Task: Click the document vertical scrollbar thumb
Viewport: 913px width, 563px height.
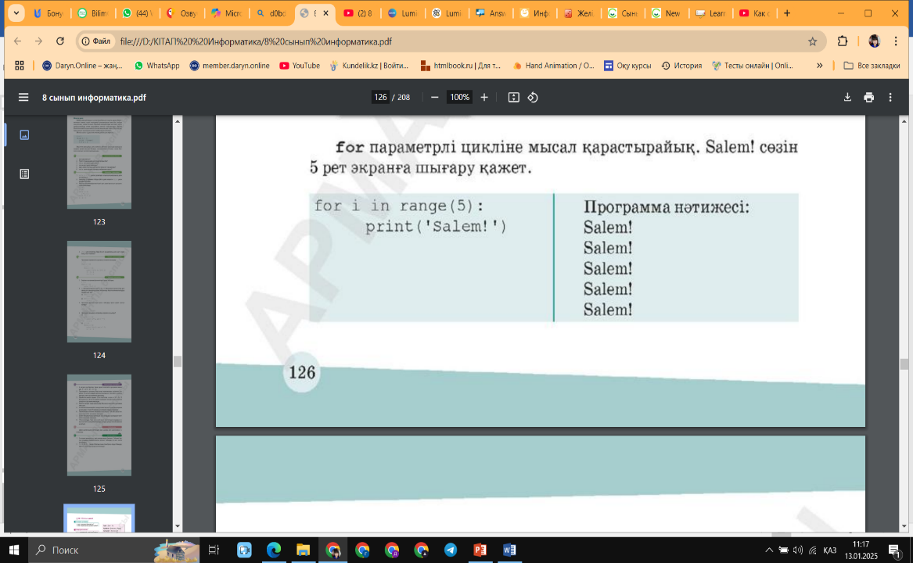Action: [904, 364]
